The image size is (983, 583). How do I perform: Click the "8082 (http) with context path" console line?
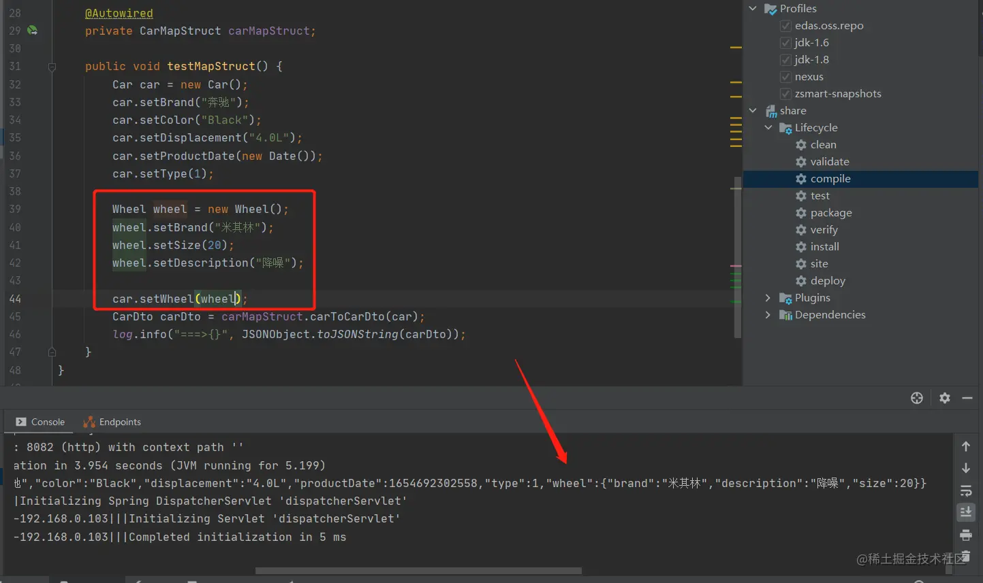[129, 448]
